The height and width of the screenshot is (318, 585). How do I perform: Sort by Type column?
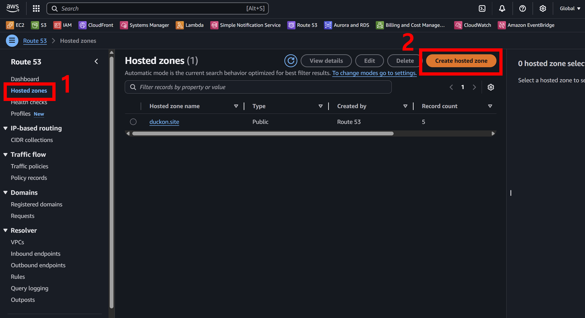(x=320, y=106)
